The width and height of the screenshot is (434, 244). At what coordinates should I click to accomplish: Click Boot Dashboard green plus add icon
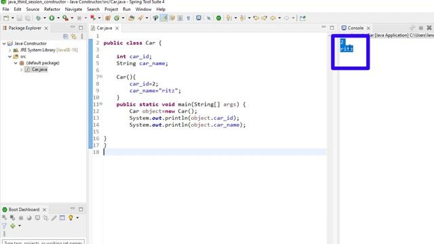13,226
